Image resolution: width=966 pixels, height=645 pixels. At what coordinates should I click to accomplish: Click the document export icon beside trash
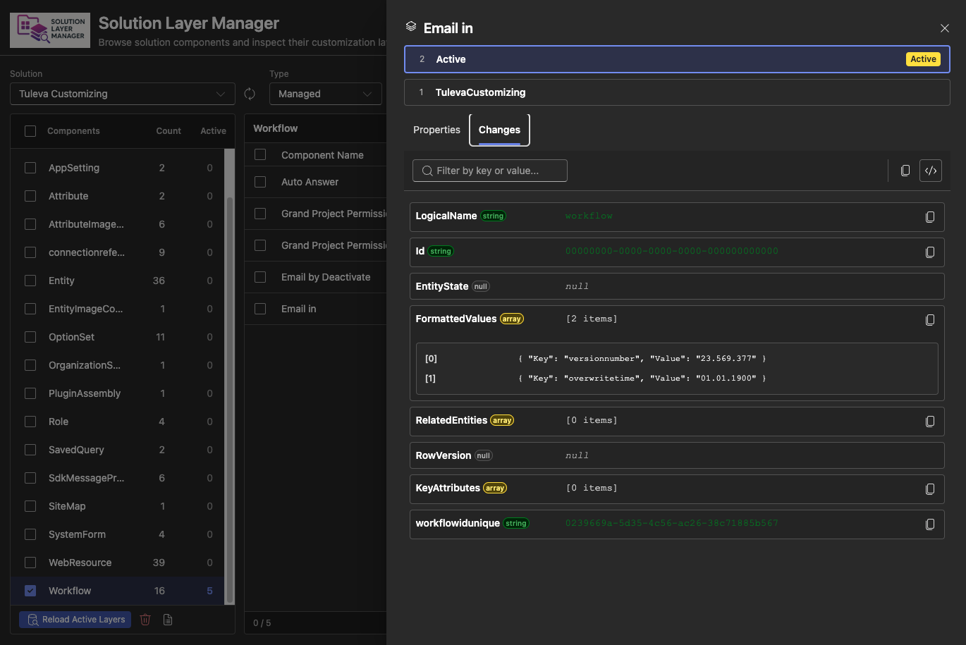tap(168, 620)
